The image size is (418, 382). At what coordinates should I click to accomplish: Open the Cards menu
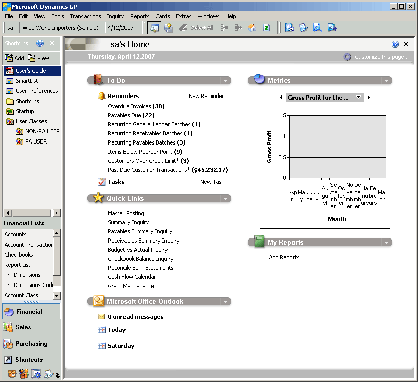coord(162,16)
